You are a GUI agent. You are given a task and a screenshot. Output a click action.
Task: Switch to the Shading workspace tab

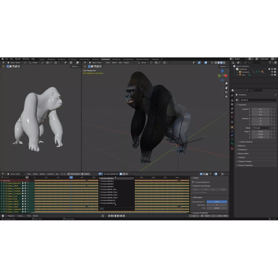95,59
